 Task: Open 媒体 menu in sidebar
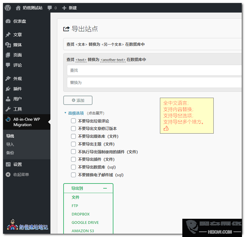point(18,45)
